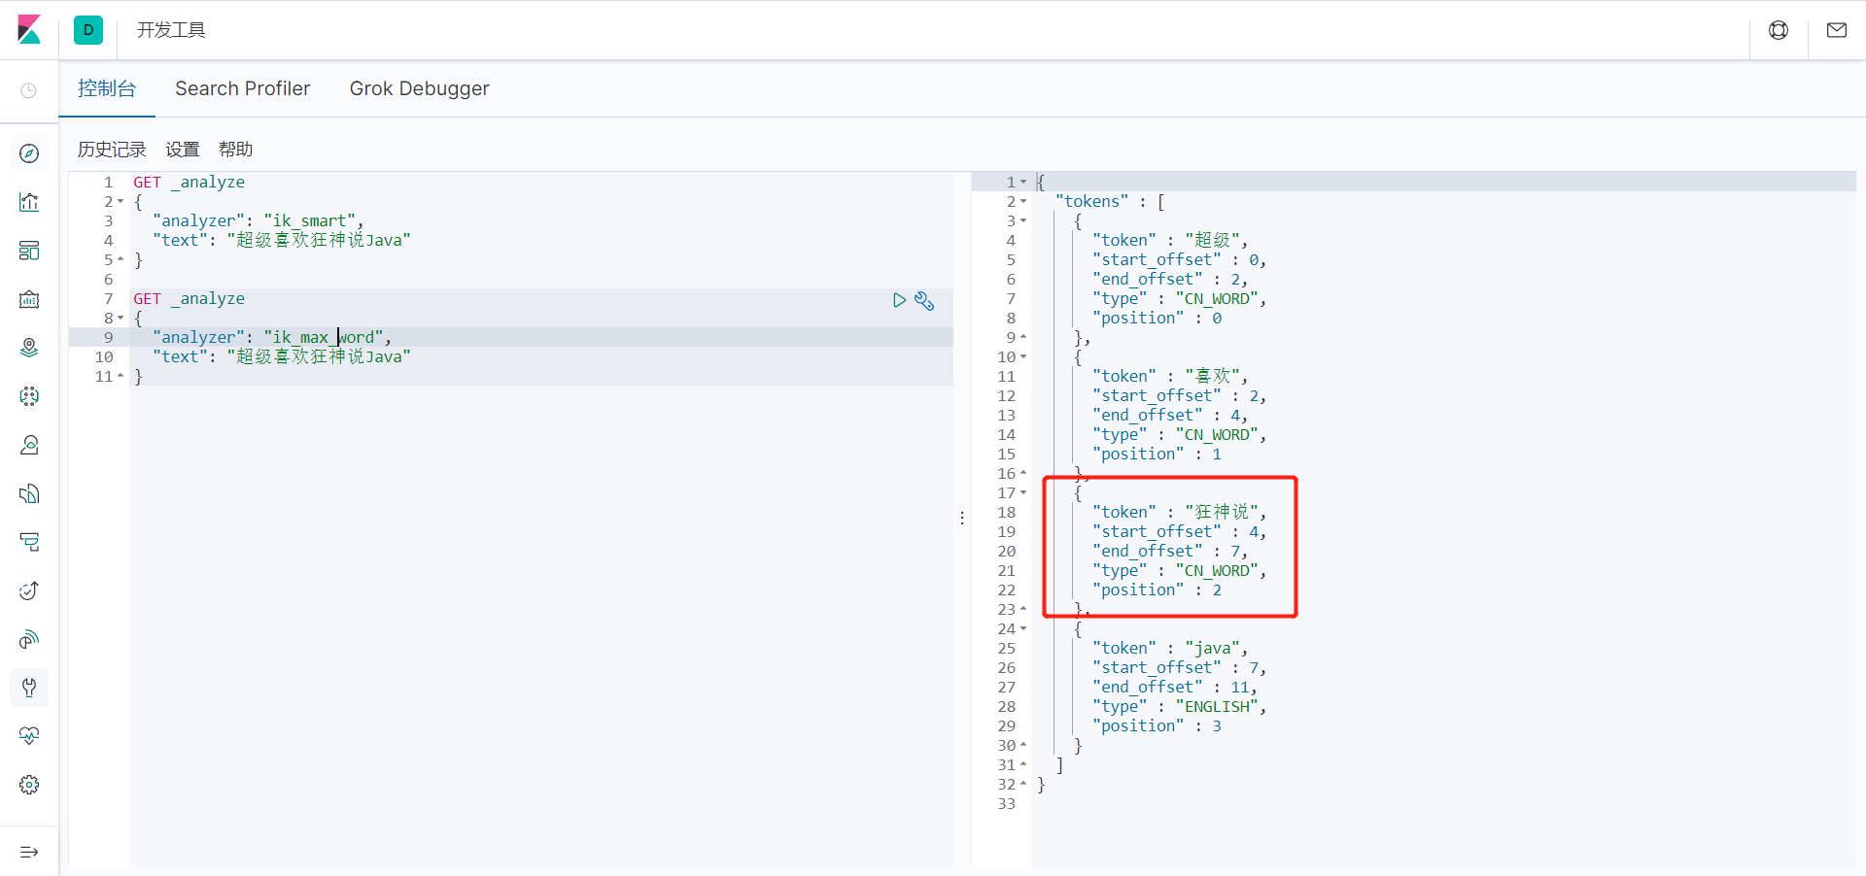Collapse response root at line 1
Screen dimensions: 1866x876
point(1023,183)
